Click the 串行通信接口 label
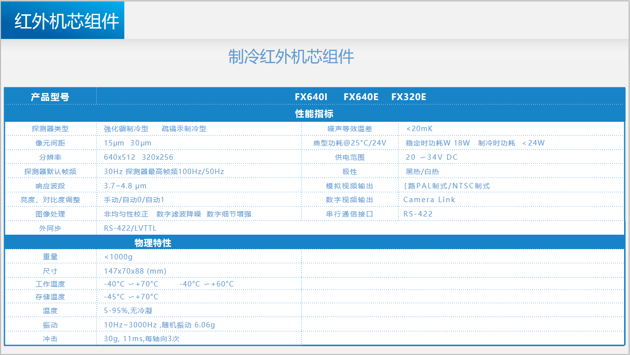The image size is (630, 355). 350,214
